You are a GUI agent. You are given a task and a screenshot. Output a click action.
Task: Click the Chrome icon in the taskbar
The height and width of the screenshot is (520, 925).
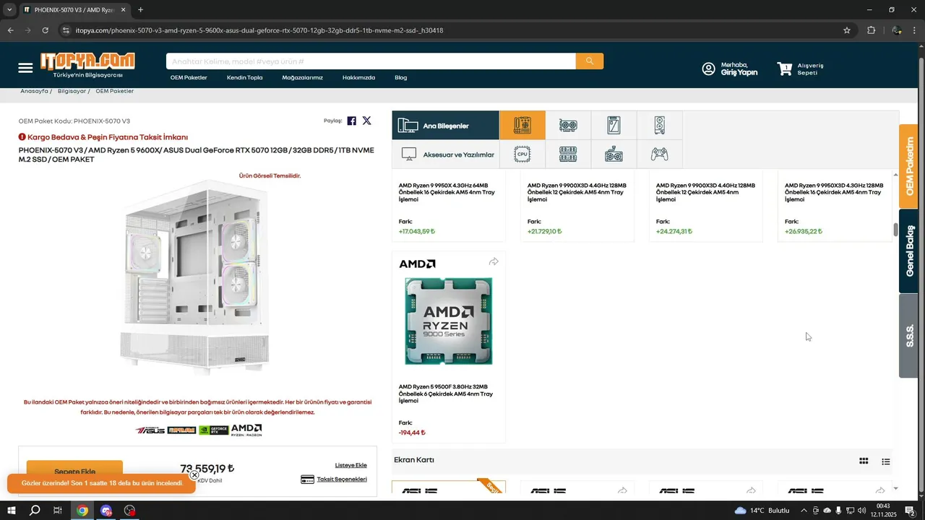[82, 511]
